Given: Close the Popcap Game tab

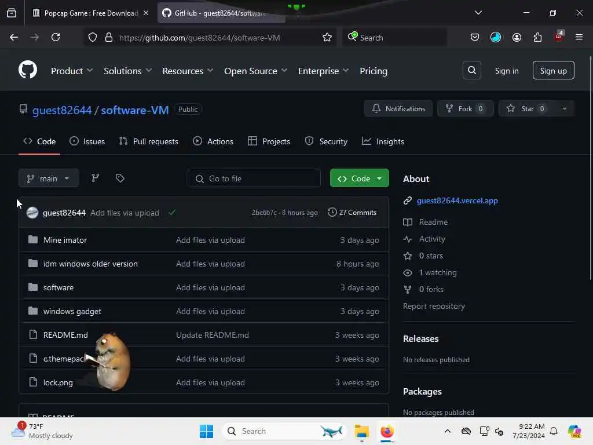Looking at the screenshot, I should [x=146, y=13].
